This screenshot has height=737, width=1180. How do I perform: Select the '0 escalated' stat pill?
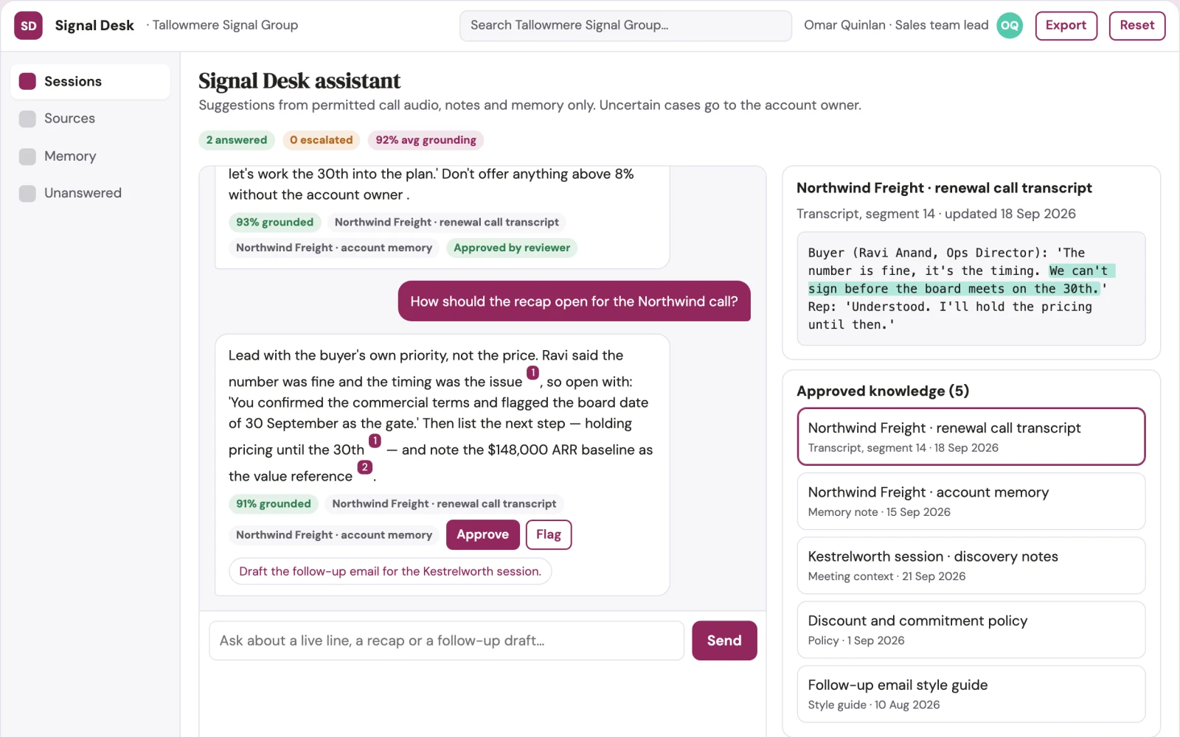pyautogui.click(x=321, y=140)
